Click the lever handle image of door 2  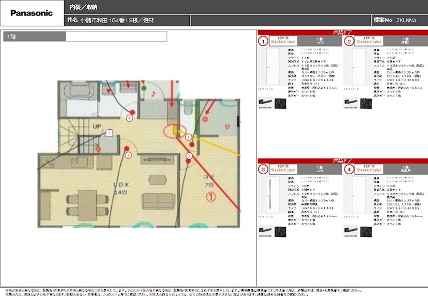coord(351,103)
